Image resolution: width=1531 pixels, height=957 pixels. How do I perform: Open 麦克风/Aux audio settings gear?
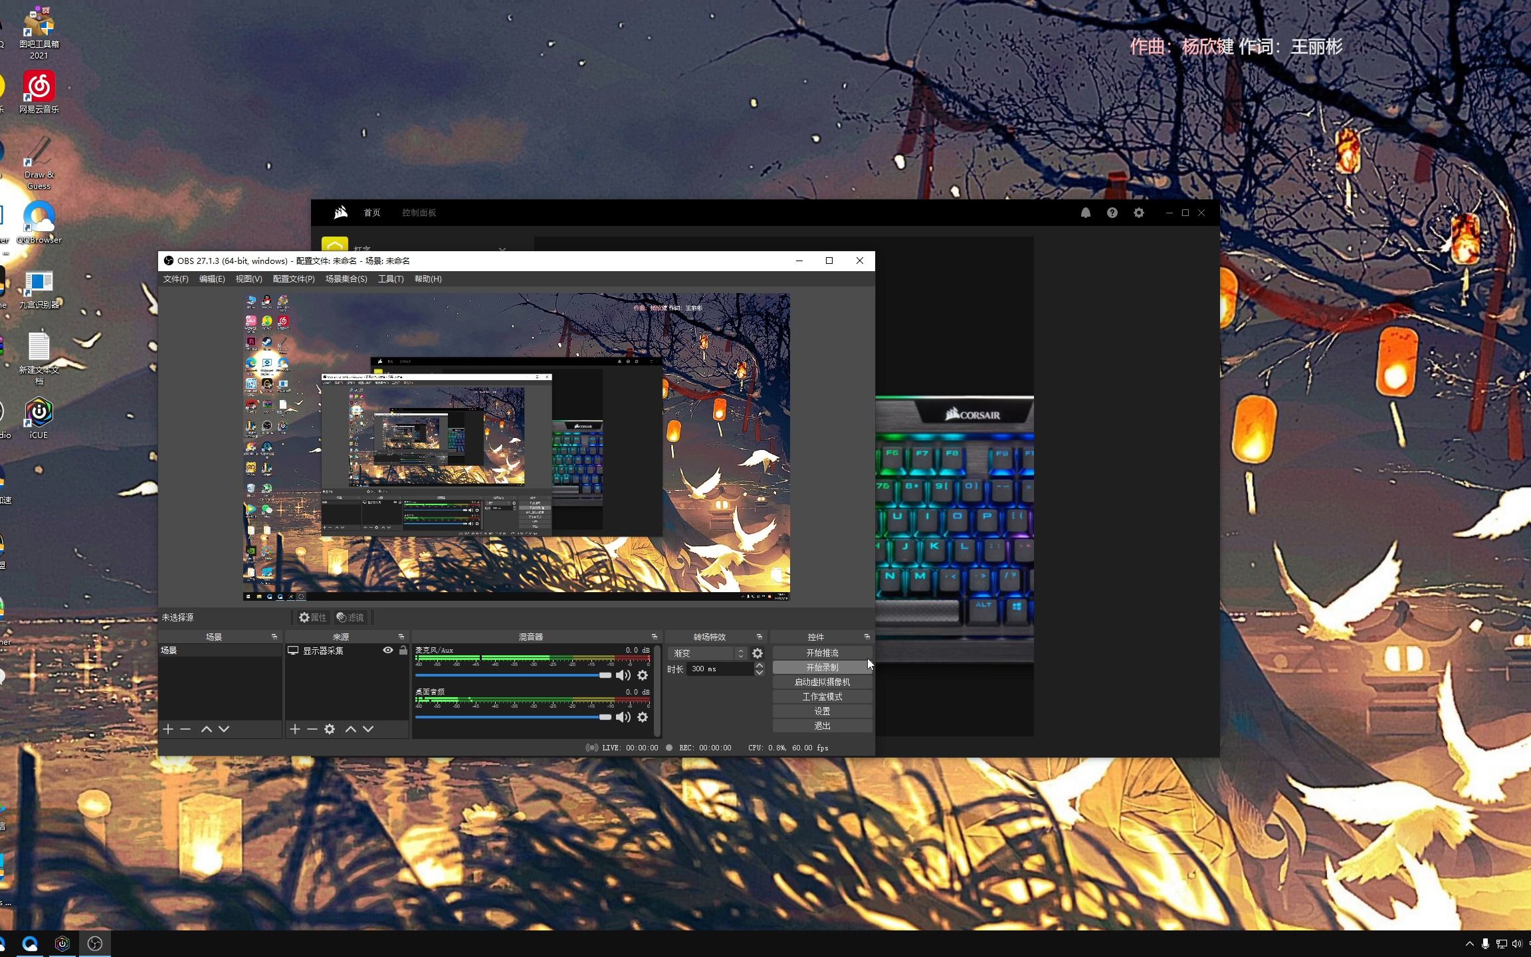(643, 675)
